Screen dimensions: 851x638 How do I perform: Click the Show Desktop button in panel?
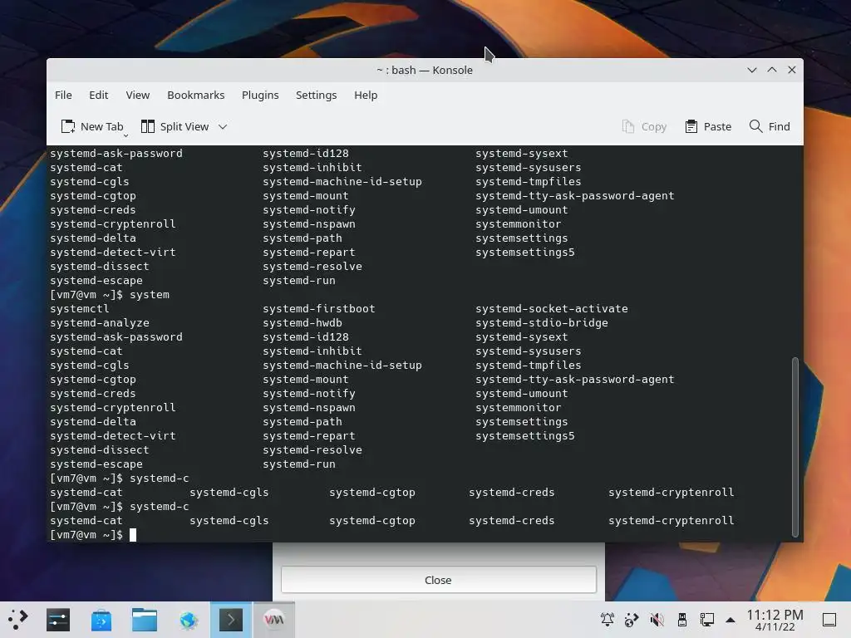[829, 620]
